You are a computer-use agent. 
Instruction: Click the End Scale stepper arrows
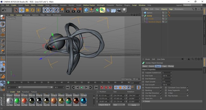click(x=171, y=76)
